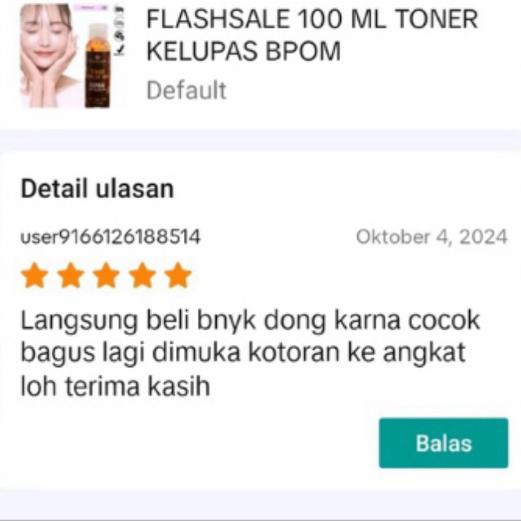
Task: Tap the purple label on product thumbnail
Action: coord(91,7)
